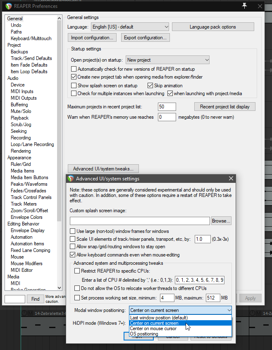Enable Check for multiple instances when launching
This screenshot has width=272, height=350.
74,93
